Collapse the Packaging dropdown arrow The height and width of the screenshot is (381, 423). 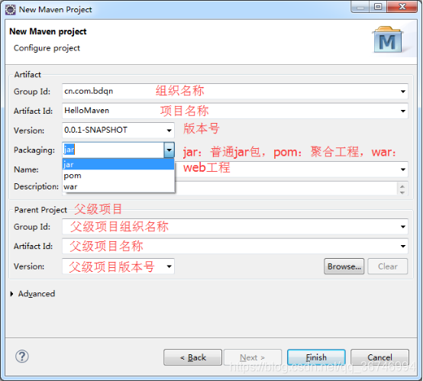point(170,150)
